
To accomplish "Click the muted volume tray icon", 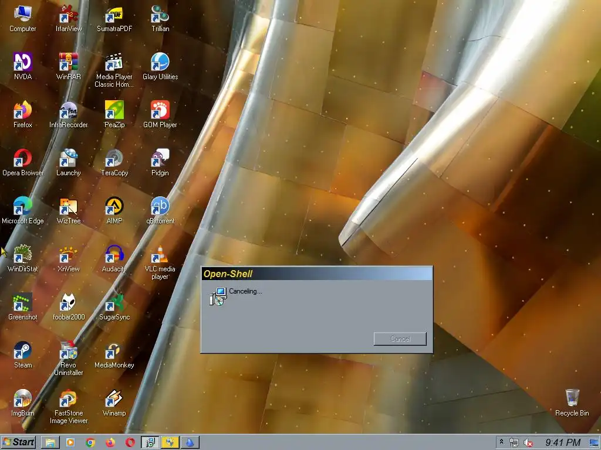I will pos(528,443).
